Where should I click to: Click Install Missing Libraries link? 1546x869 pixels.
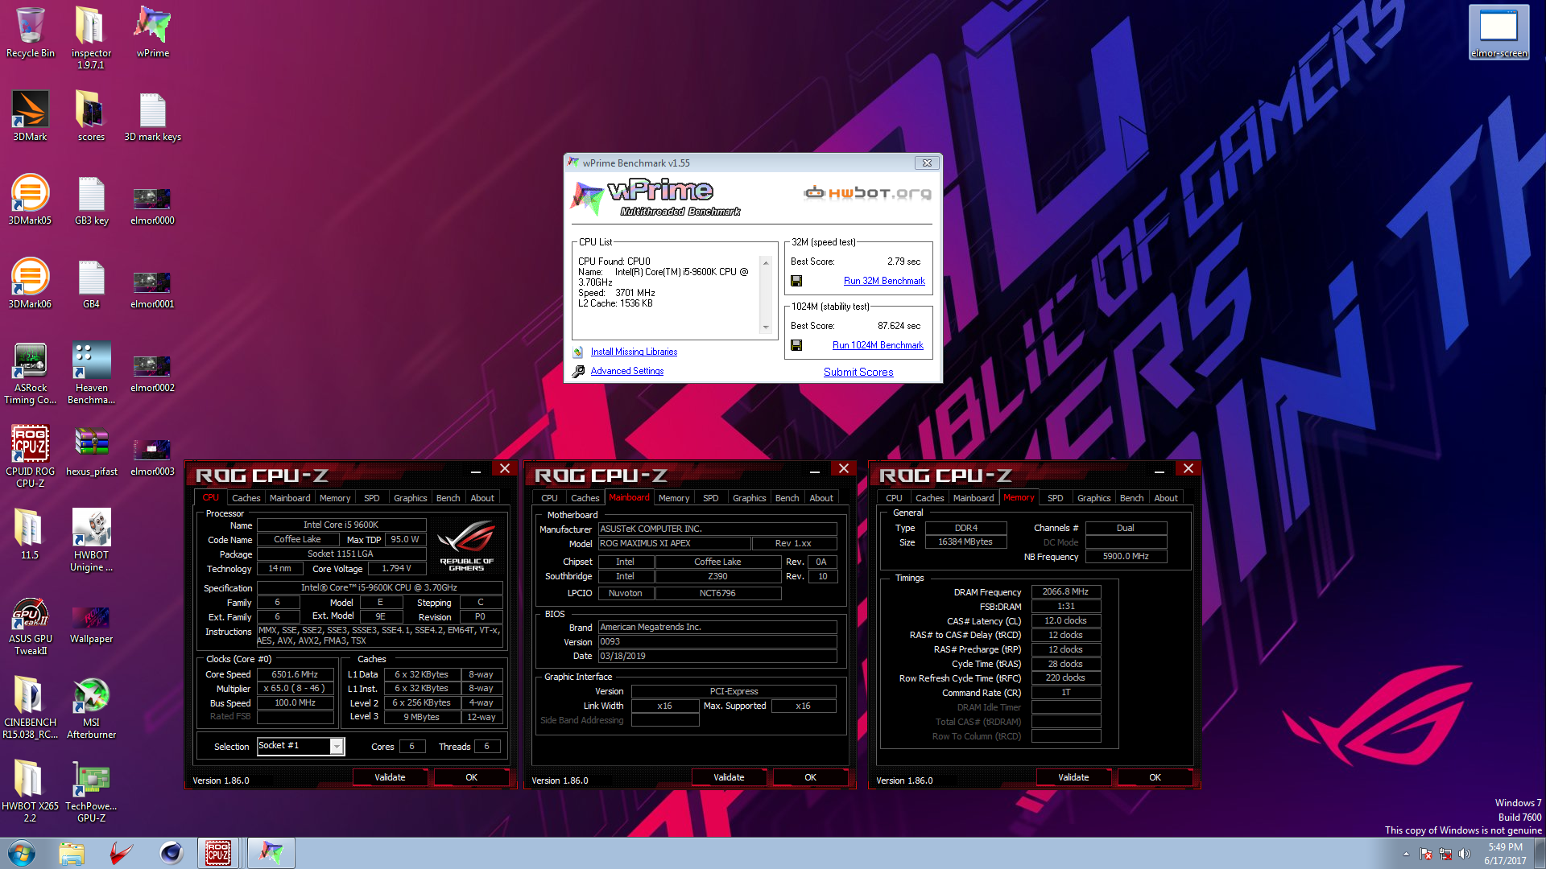point(634,352)
